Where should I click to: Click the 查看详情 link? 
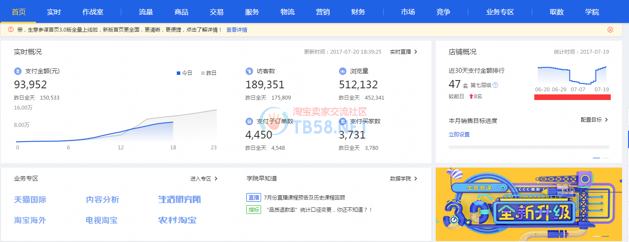pyautogui.click(x=237, y=30)
